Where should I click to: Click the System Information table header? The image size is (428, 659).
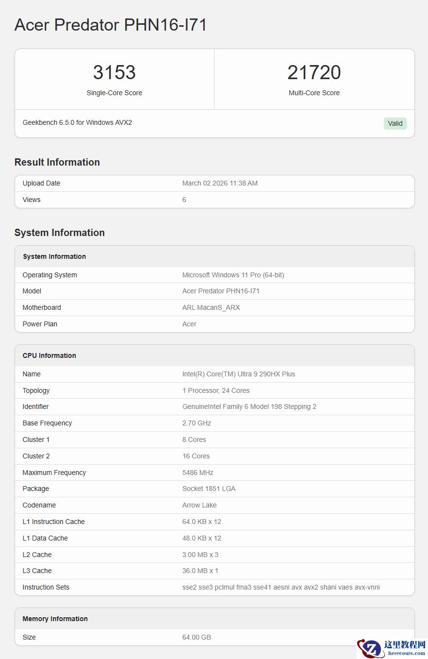click(x=54, y=256)
